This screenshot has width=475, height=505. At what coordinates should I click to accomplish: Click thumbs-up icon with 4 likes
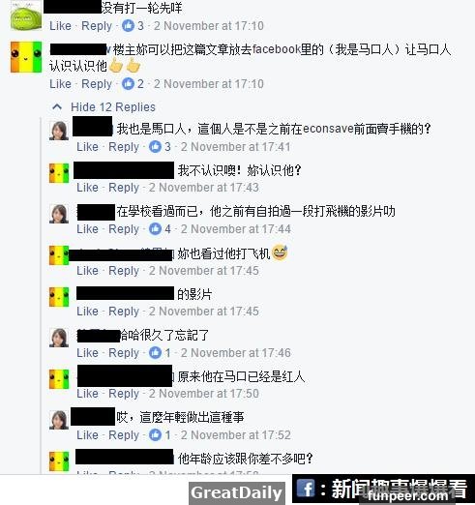coord(155,229)
